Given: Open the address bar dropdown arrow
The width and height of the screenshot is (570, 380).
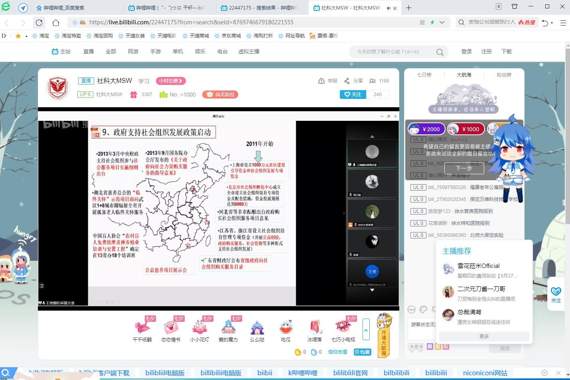Looking at the screenshot, I should coord(442,22).
